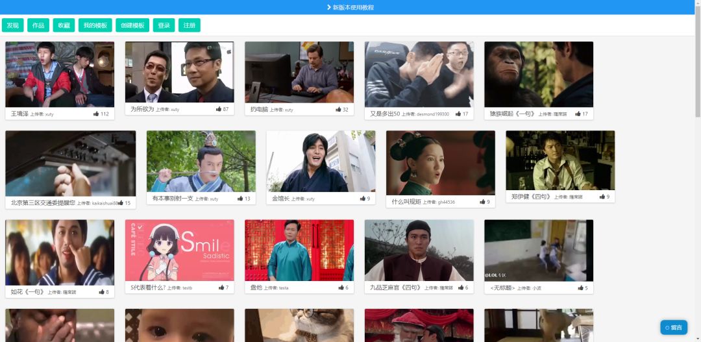View 我的模板 page
The width and height of the screenshot is (701, 342).
95,25
